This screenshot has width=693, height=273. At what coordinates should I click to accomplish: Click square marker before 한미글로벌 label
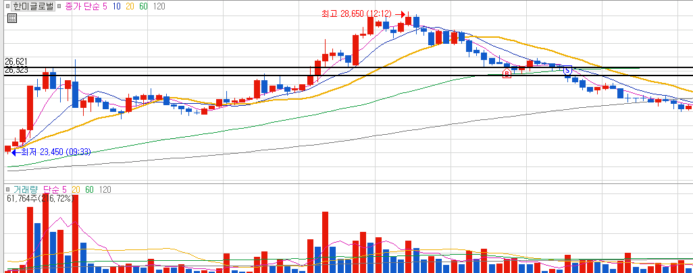[x=7, y=7]
